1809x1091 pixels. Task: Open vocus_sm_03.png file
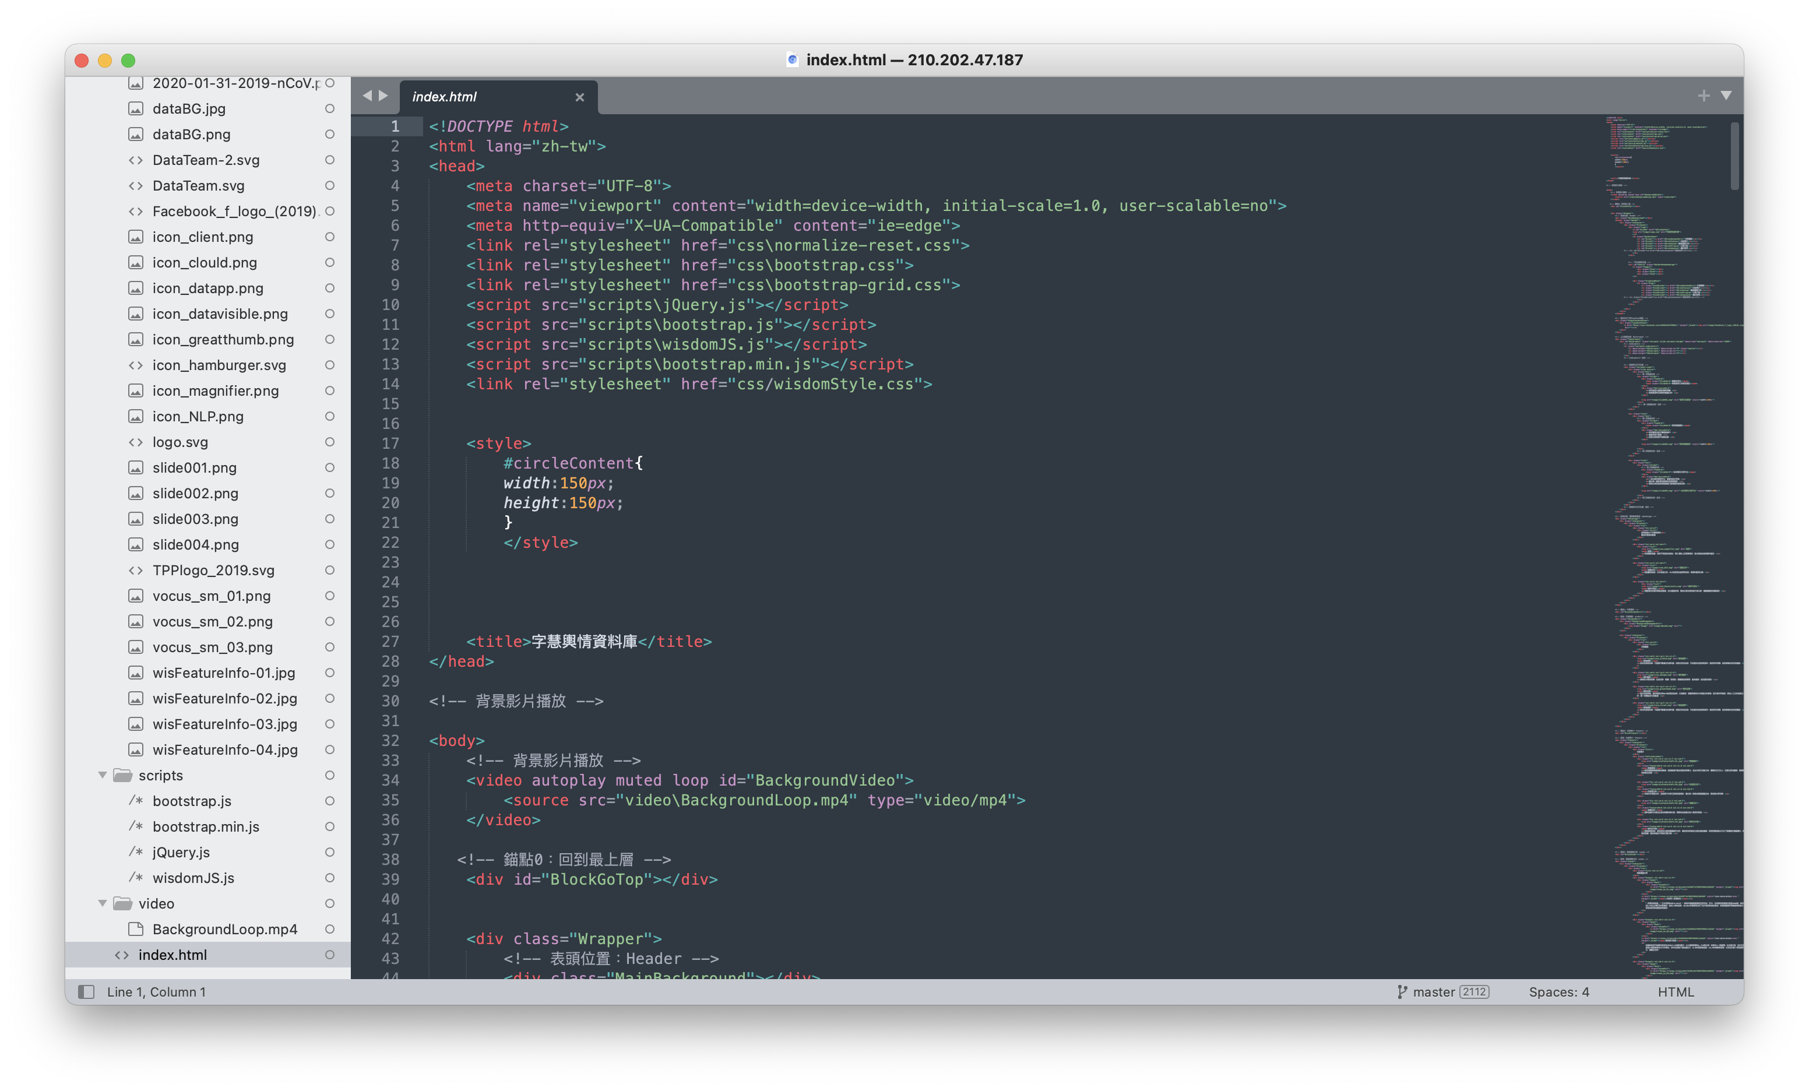pyautogui.click(x=212, y=647)
